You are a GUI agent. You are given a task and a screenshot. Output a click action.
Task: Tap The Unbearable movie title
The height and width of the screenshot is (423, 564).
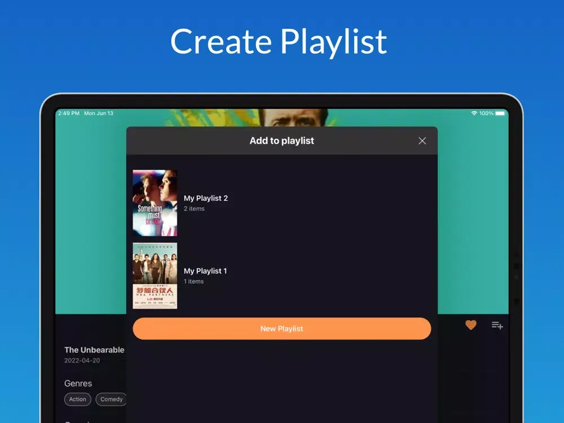point(94,350)
